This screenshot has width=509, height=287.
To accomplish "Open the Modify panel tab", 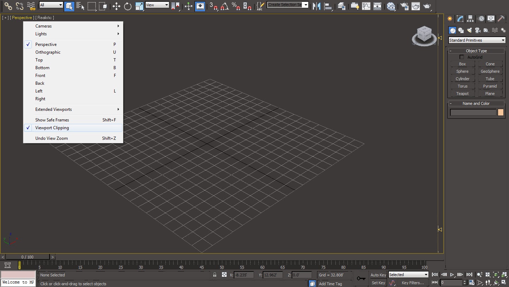I will point(460,19).
